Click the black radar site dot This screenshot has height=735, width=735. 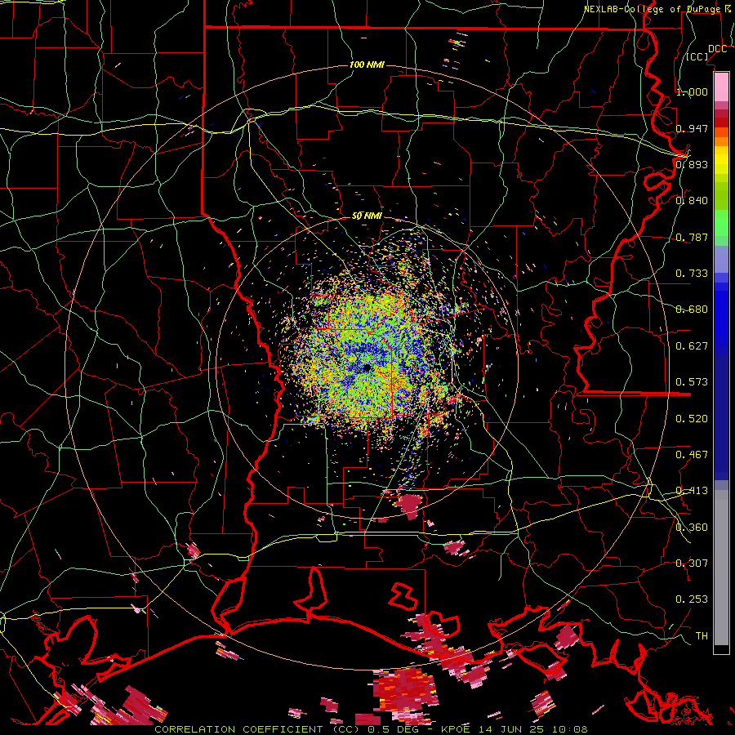(367, 368)
